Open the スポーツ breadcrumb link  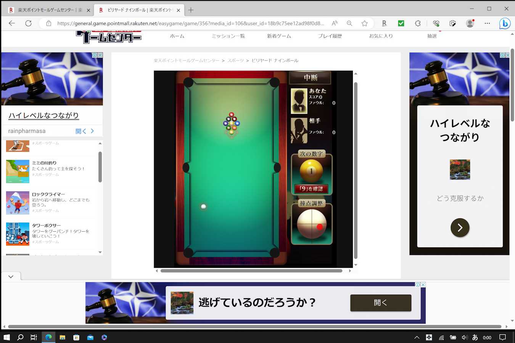pyautogui.click(x=235, y=61)
